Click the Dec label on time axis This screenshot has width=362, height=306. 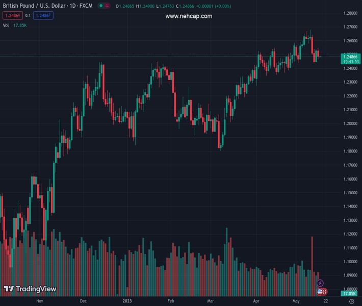(x=84, y=301)
